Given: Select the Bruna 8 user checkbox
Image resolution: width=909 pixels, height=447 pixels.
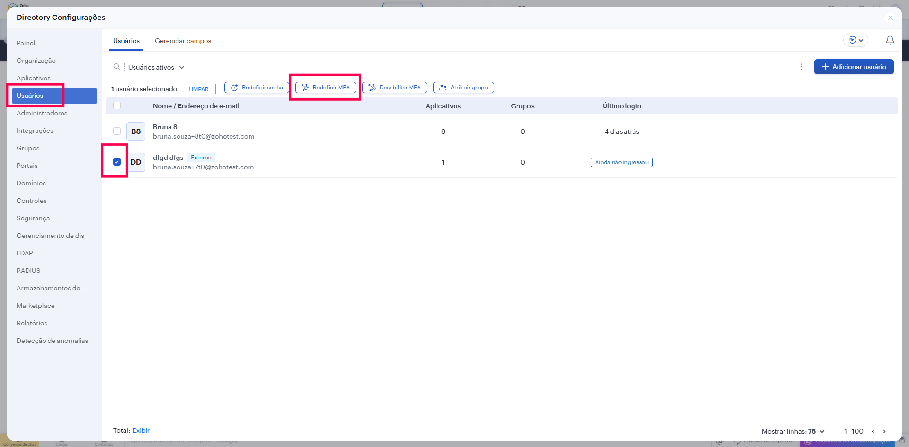Looking at the screenshot, I should click(x=117, y=131).
